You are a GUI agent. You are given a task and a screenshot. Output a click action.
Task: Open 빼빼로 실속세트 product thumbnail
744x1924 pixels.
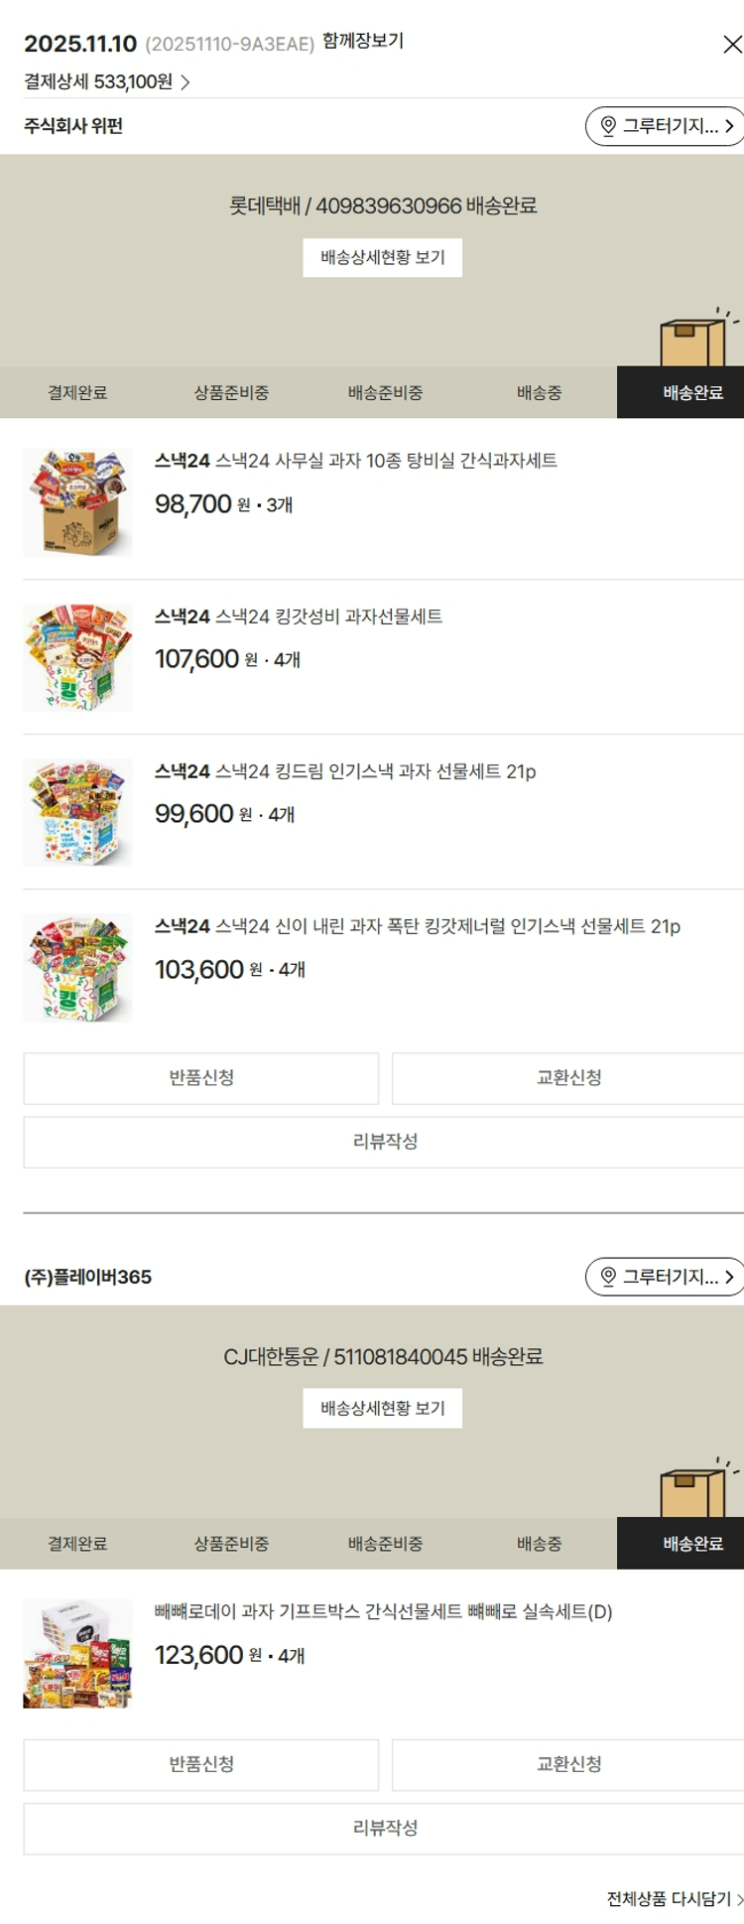[x=77, y=1653]
